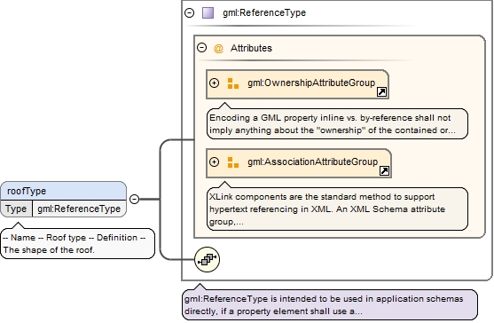Click the XLink components annotation note
Image resolution: width=494 pixels, height=323 pixels.
[337, 209]
